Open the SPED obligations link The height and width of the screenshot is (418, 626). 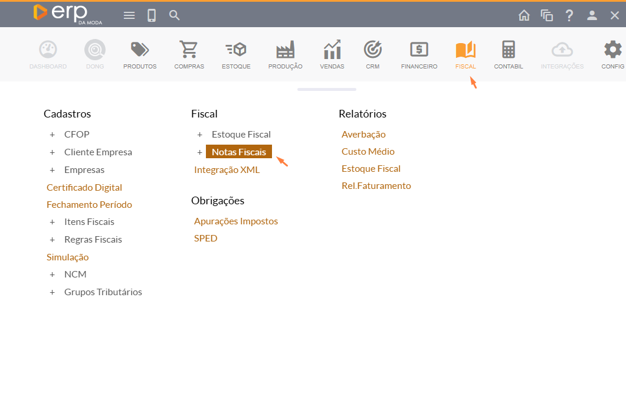coord(205,239)
